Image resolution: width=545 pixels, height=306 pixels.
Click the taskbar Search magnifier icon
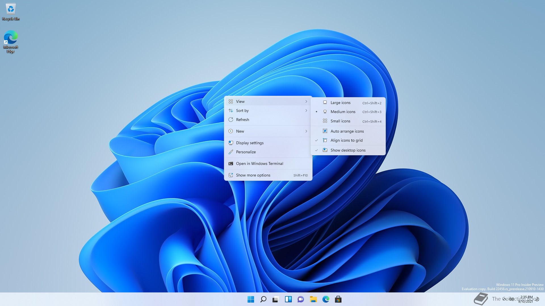(263, 299)
